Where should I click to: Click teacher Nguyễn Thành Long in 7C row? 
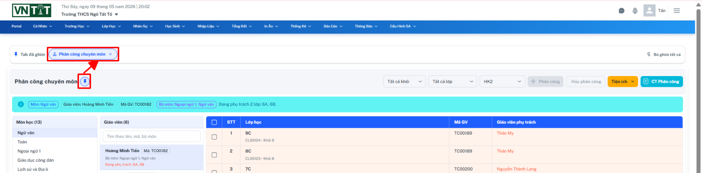(x=516, y=169)
